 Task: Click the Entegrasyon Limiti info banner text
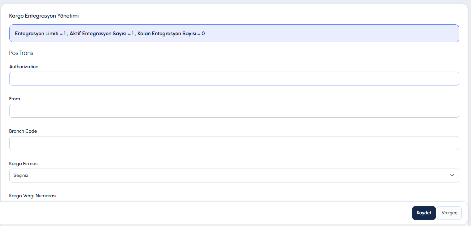110,33
